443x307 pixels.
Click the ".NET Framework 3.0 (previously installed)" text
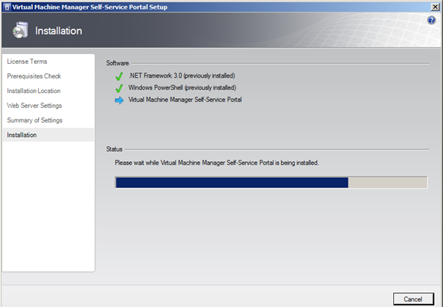coord(182,75)
